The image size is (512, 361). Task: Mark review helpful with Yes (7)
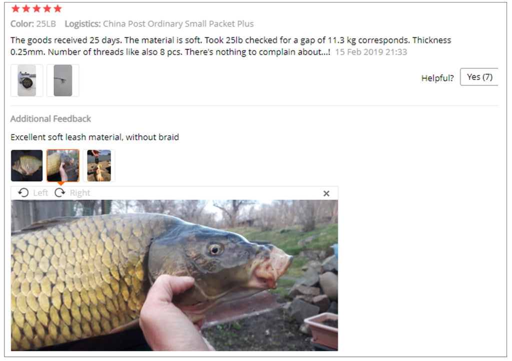pos(479,77)
